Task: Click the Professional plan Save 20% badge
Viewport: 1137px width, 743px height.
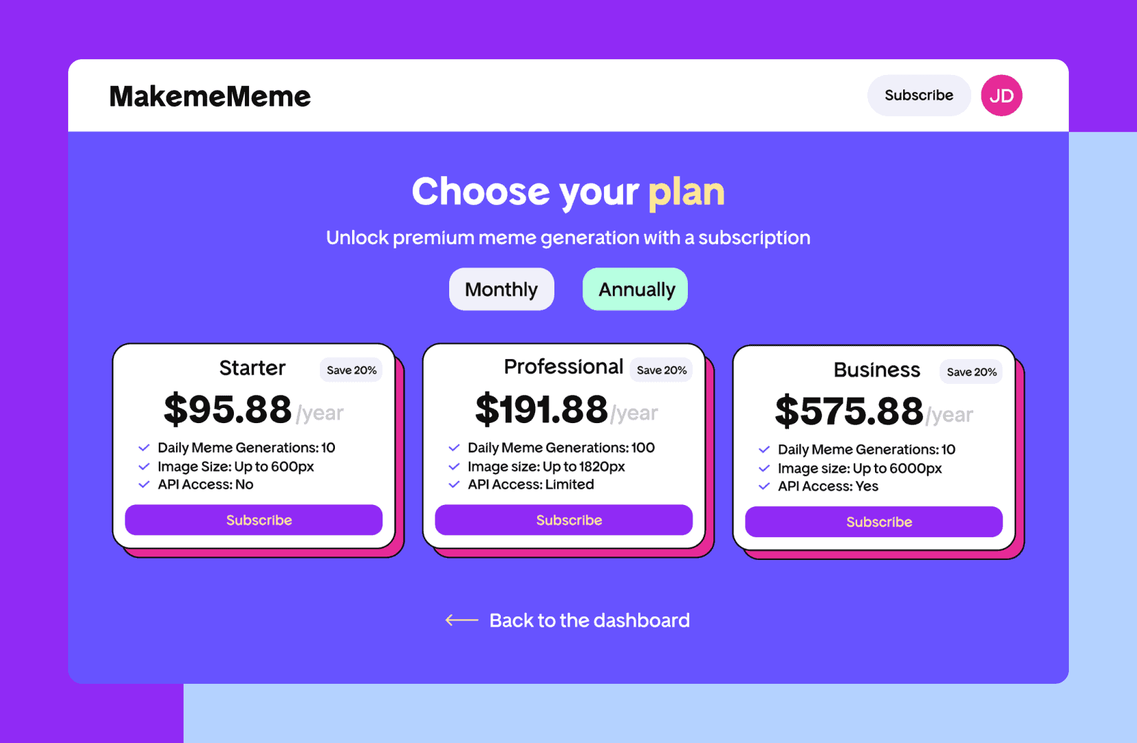Action: [x=661, y=370]
